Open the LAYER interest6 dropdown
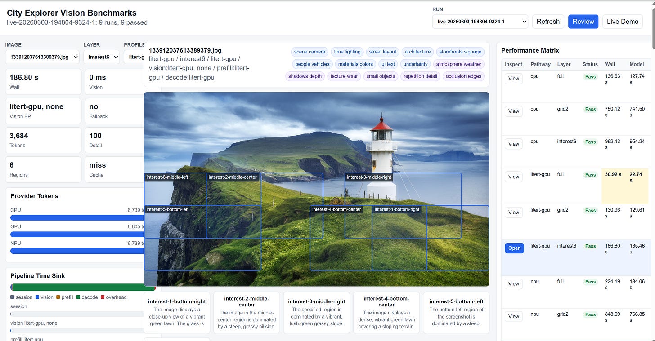655x341 pixels. coord(101,57)
